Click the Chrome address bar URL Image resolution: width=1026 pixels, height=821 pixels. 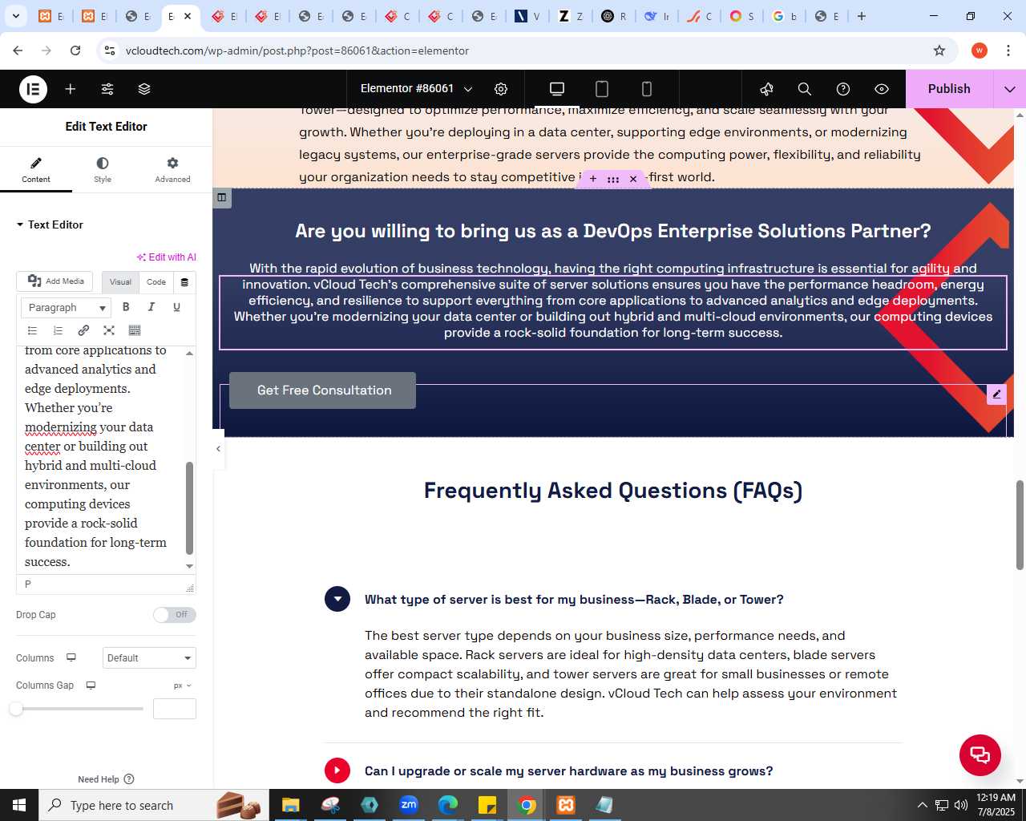point(297,51)
